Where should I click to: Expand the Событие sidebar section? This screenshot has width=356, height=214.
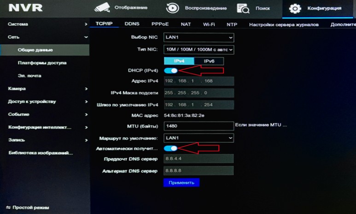click(45, 114)
